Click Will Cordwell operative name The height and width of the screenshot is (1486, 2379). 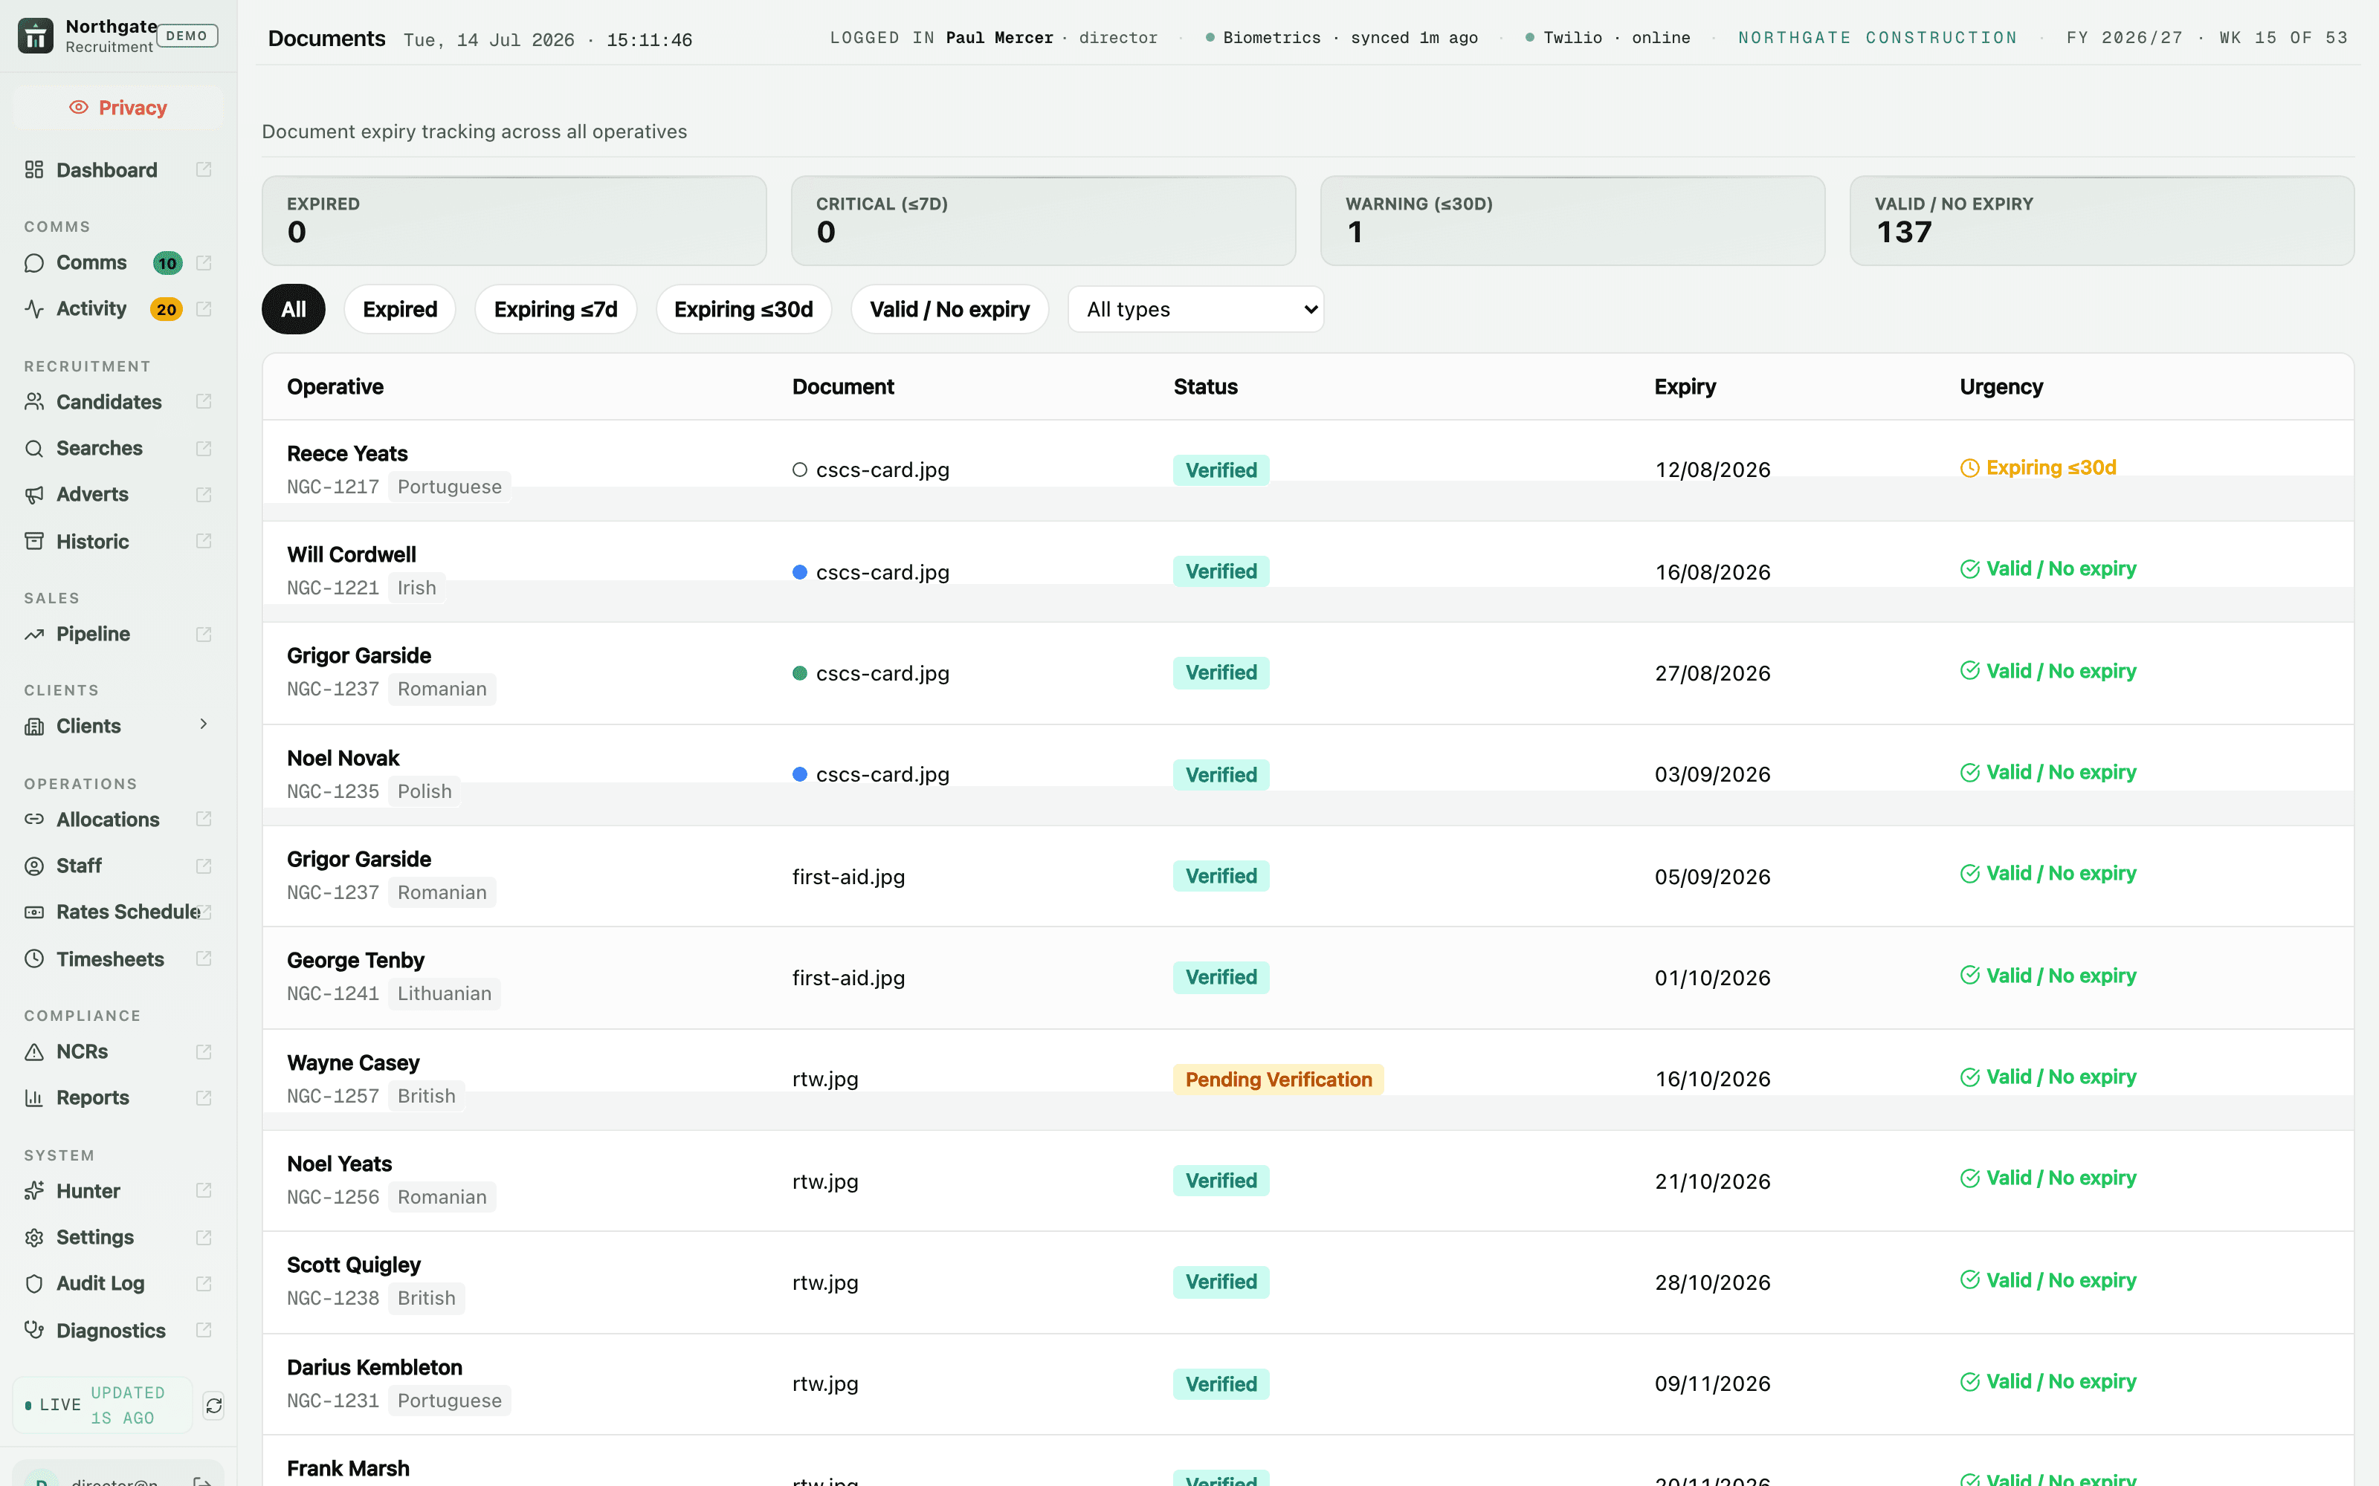click(351, 554)
